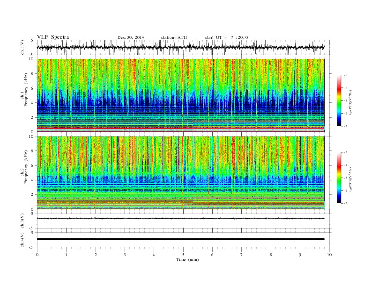Click the '-3' tick on ch.1 colorbar
This screenshot has height=286, width=371.
click(x=345, y=75)
